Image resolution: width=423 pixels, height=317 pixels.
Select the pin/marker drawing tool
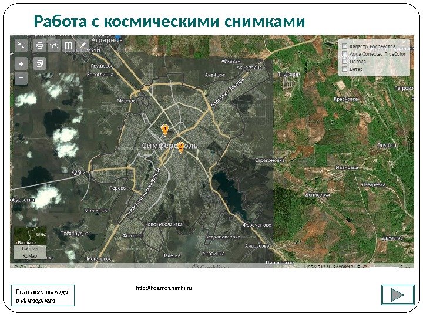83,45
